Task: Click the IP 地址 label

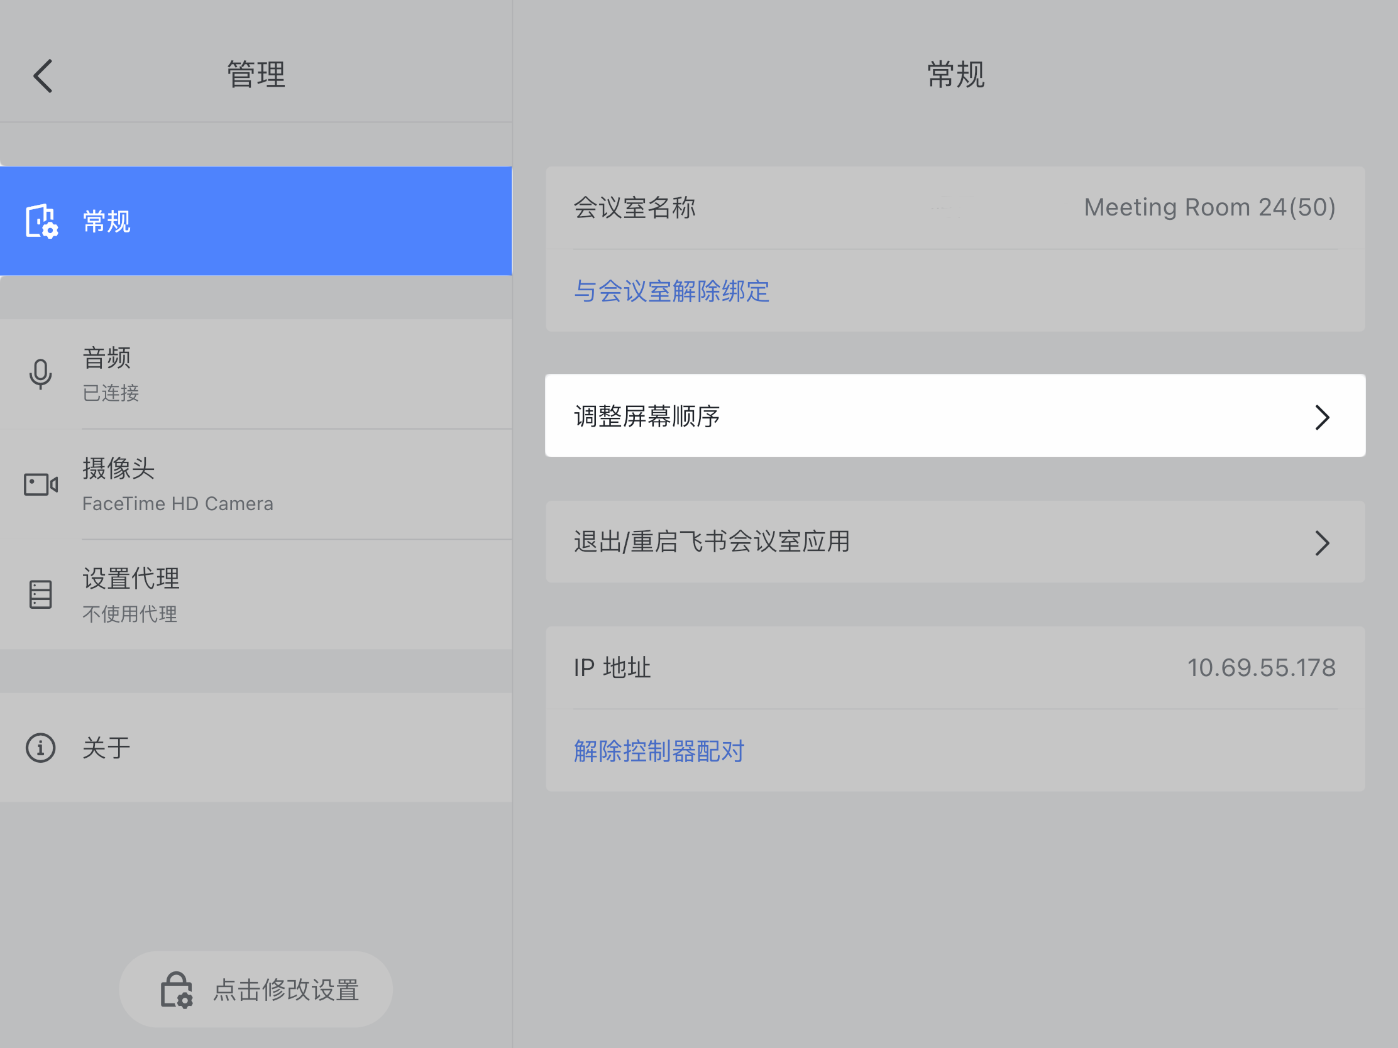Action: (612, 668)
